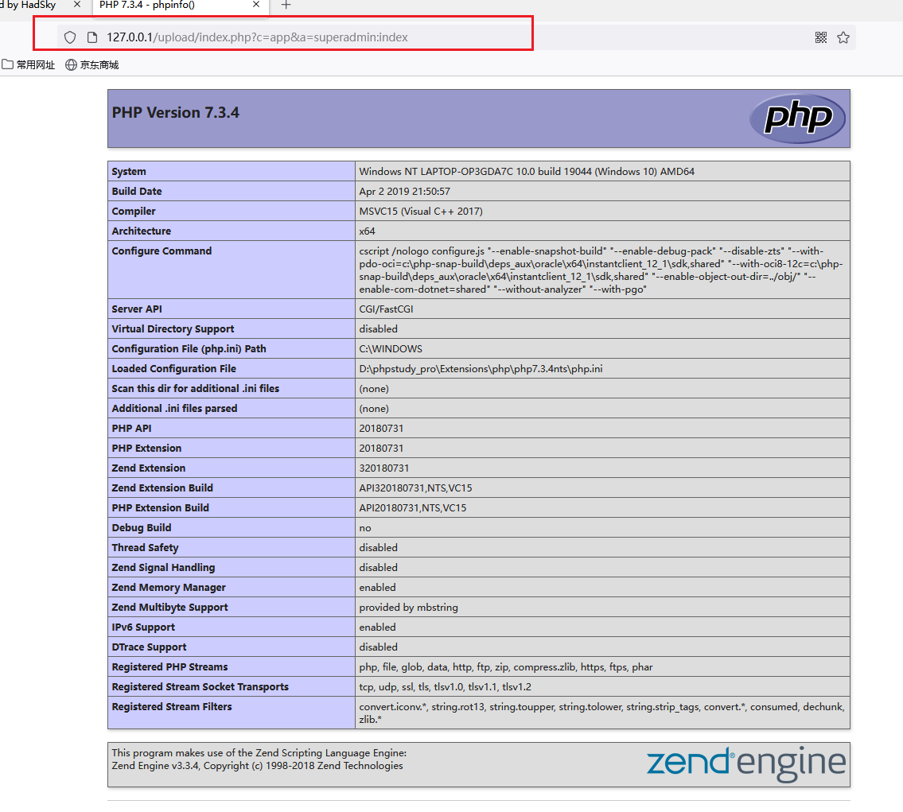This screenshot has width=903, height=812.
Task: Click Virtual Directory Support label
Action: click(x=173, y=328)
